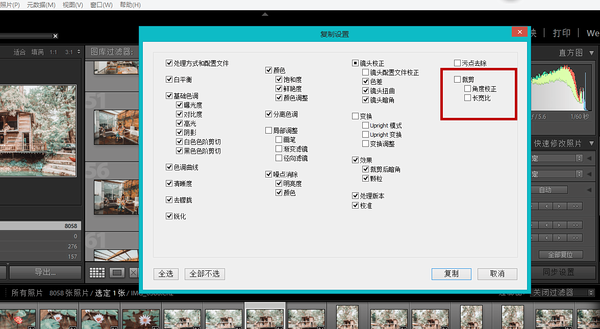Image resolution: width=600 pixels, height=329 pixels.
Task: Enable the 污点去除 checkbox
Action: (457, 63)
